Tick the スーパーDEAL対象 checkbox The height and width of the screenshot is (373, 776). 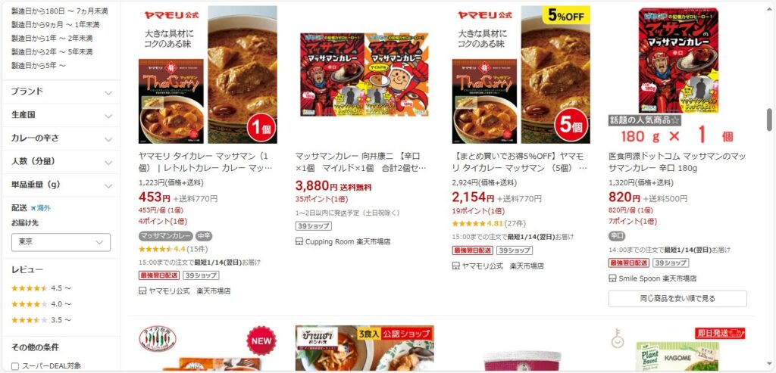click(x=15, y=366)
